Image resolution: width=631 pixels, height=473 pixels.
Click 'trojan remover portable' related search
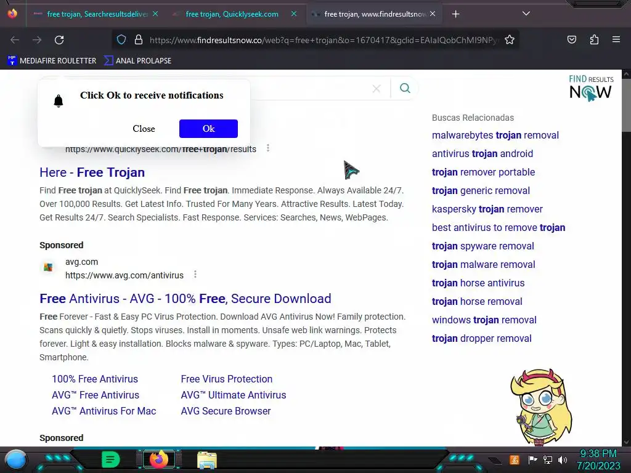point(483,172)
